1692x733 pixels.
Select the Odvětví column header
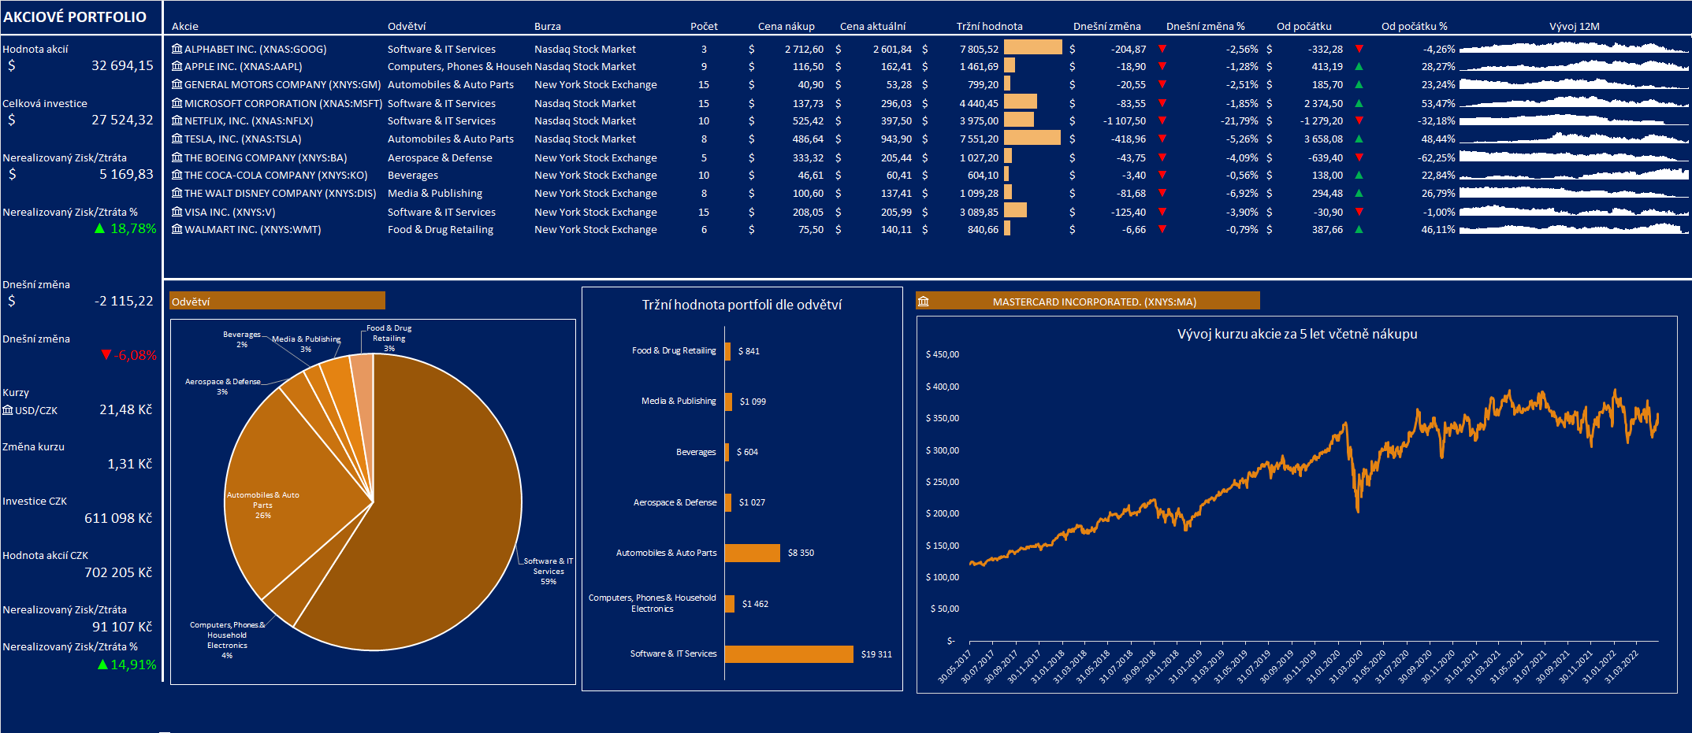click(x=407, y=26)
